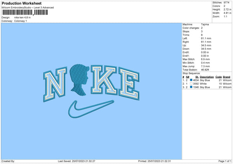Image resolution: width=233 pixels, height=164 pixels.
Task: Click the embroidered letter N in the design
Action: pyautogui.click(x=55, y=84)
